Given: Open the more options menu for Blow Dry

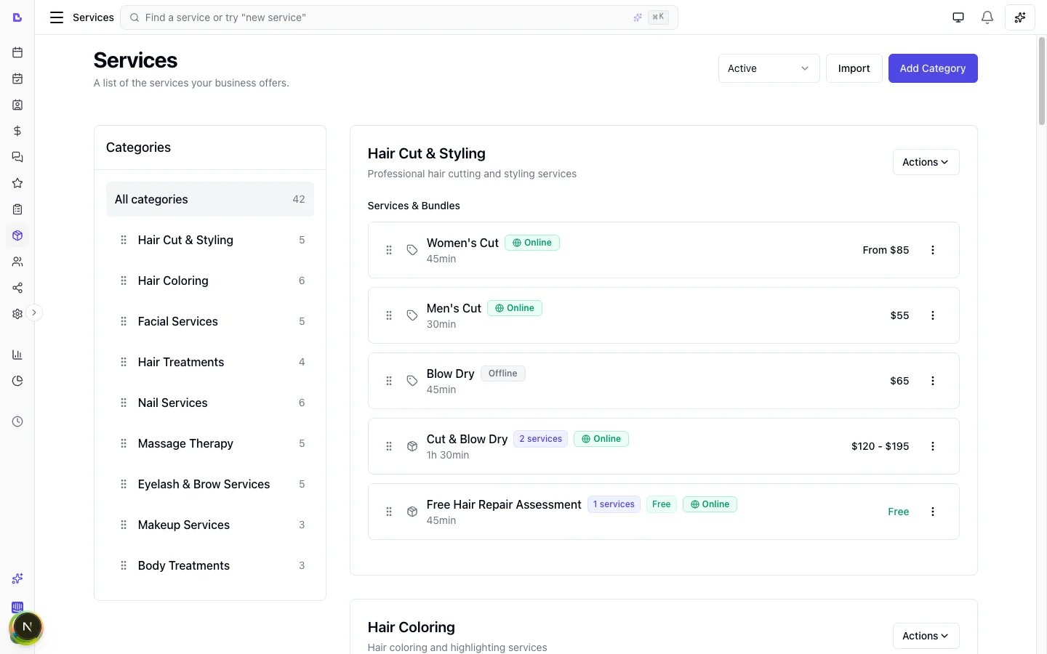Looking at the screenshot, I should [x=933, y=381].
